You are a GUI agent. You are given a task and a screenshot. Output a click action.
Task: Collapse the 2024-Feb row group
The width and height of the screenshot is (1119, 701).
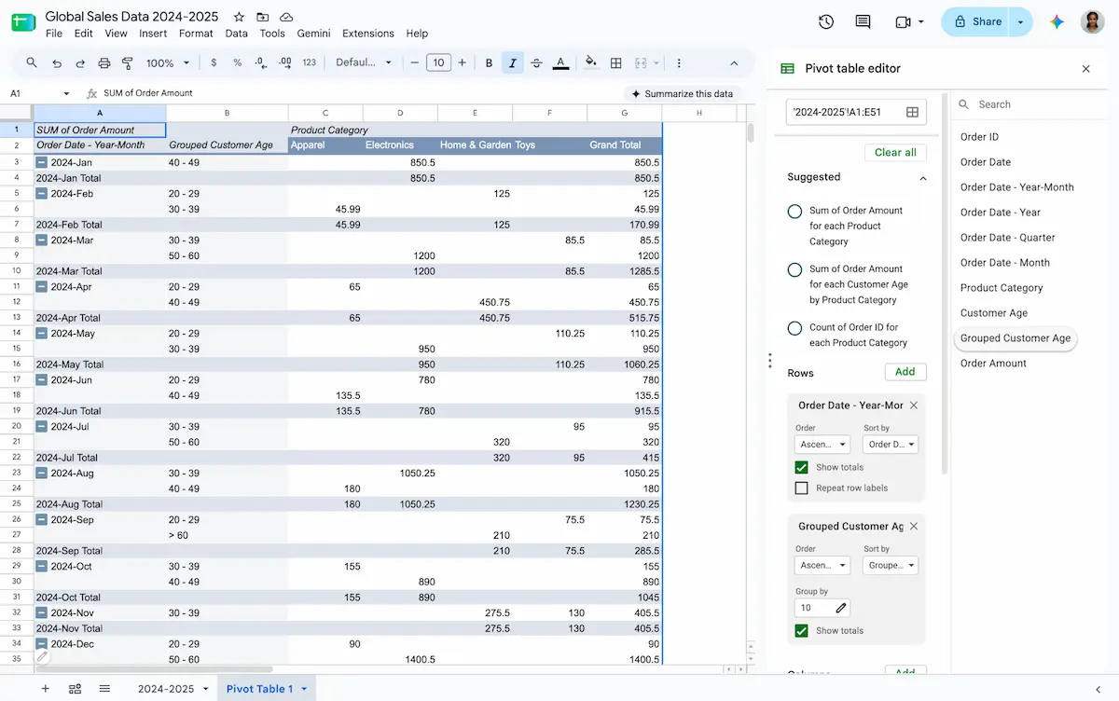click(42, 193)
